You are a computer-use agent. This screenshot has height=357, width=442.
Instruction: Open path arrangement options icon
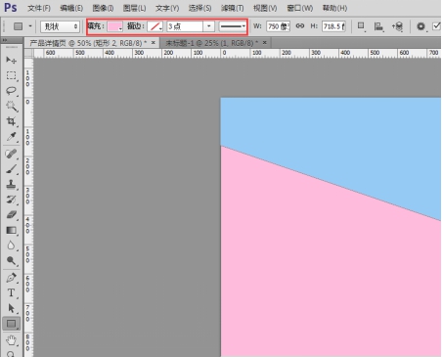(x=397, y=26)
